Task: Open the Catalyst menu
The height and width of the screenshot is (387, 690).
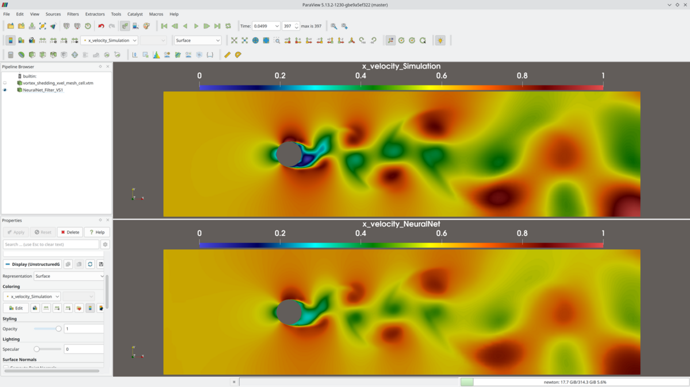Action: 135,14
